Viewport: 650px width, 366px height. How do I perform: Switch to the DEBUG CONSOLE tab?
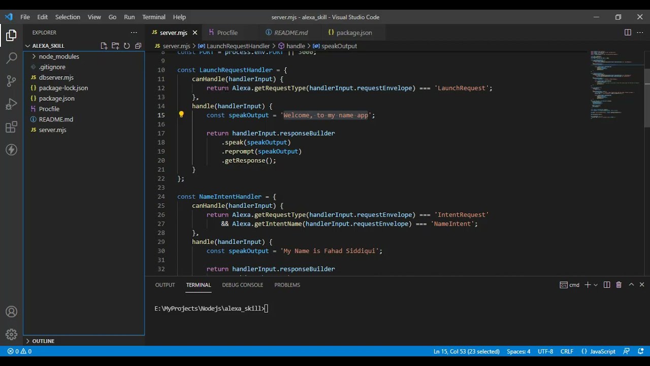tap(242, 285)
